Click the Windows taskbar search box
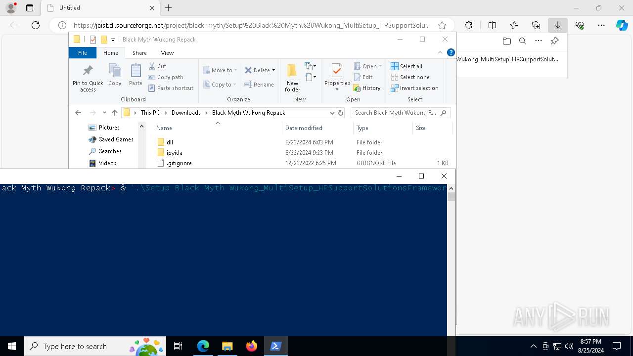The height and width of the screenshot is (356, 633). (x=94, y=346)
